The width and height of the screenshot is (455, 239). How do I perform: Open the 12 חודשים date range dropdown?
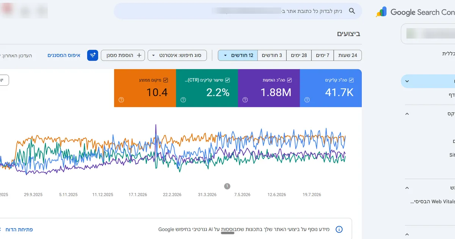coord(238,55)
